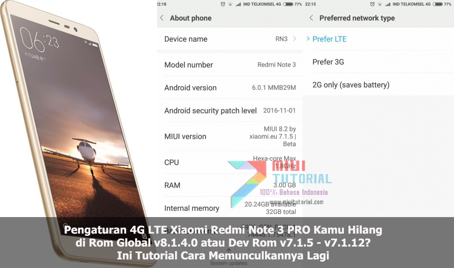The width and height of the screenshot is (454, 268).
Task: Tap Internal memory row
Action: pyautogui.click(x=230, y=208)
